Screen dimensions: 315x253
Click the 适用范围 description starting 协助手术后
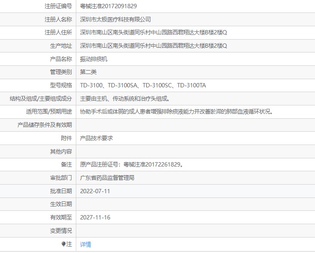click(177, 111)
